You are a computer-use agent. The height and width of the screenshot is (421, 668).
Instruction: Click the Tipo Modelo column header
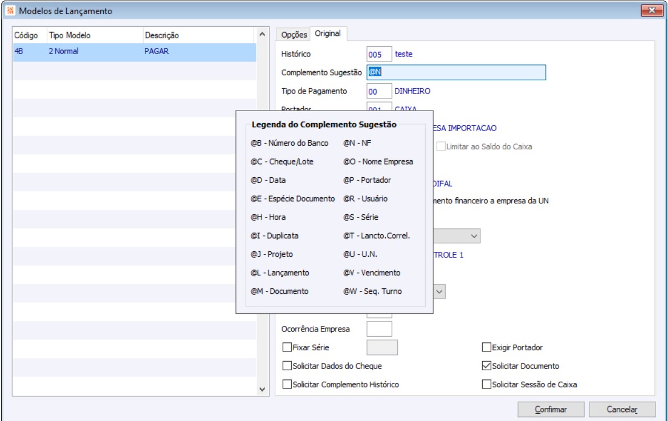95,35
